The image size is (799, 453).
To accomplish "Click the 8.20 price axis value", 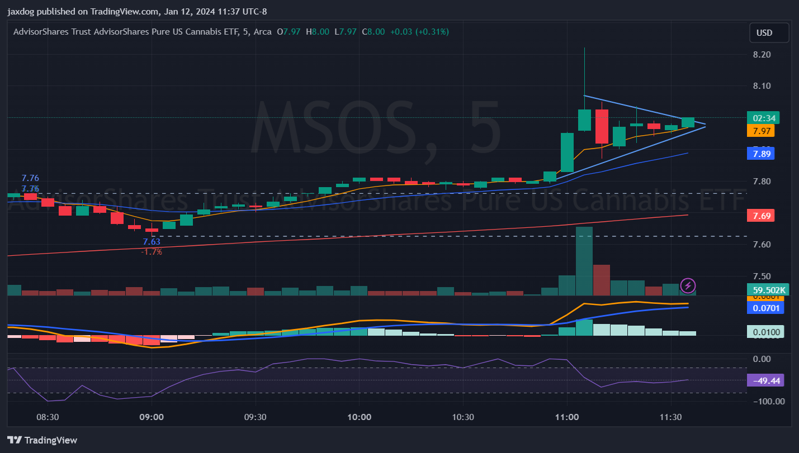I will pyautogui.click(x=763, y=55).
